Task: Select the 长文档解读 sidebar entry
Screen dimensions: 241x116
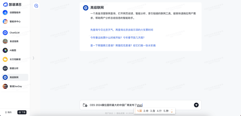Action: 15,59
